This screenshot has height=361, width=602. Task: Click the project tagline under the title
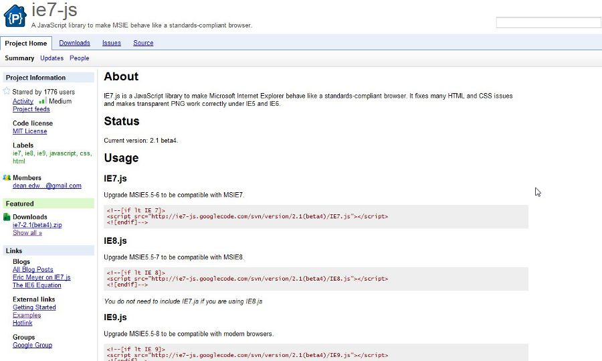tap(142, 25)
